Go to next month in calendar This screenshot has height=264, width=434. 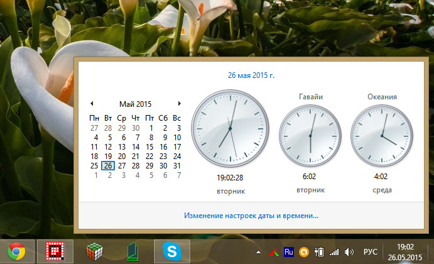click(180, 104)
